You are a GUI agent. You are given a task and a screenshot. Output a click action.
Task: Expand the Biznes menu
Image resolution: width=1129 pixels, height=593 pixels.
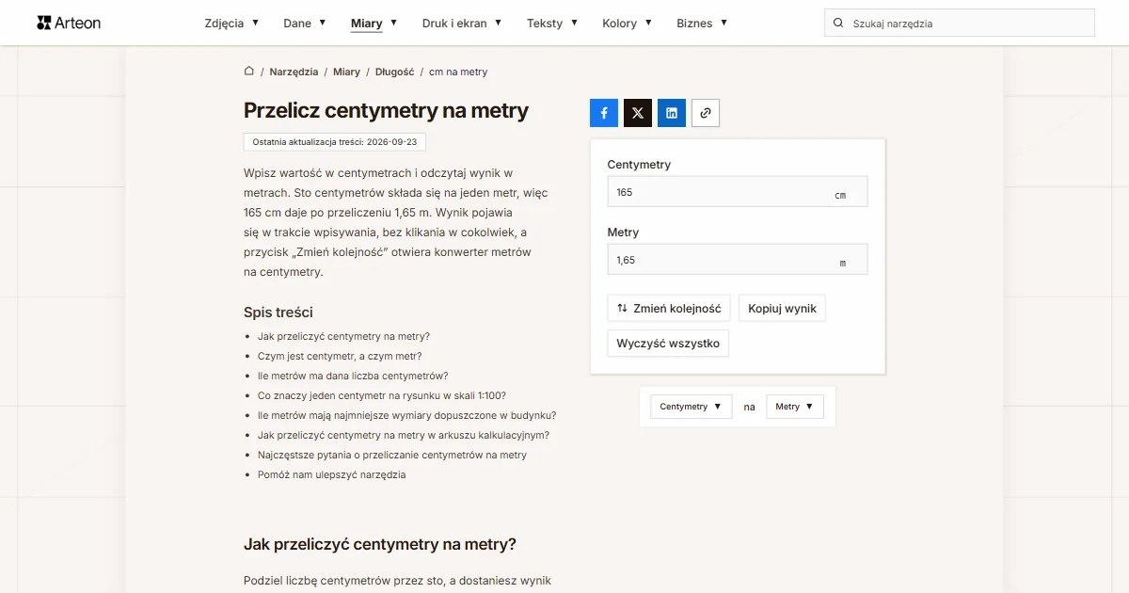(x=702, y=23)
